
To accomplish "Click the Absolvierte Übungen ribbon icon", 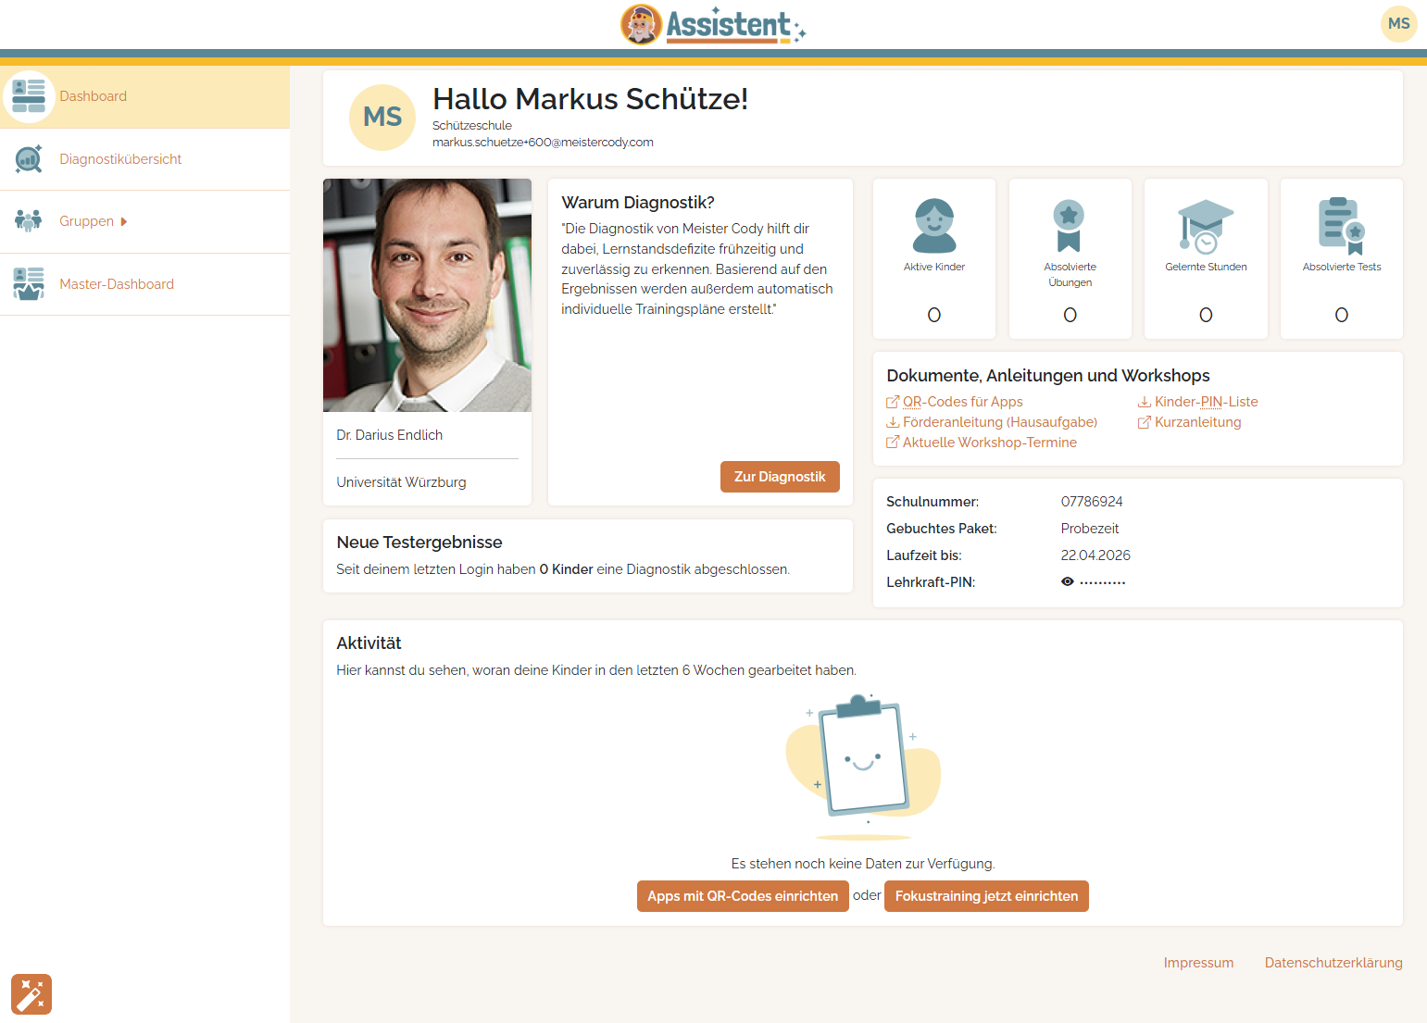I will click(x=1069, y=226).
